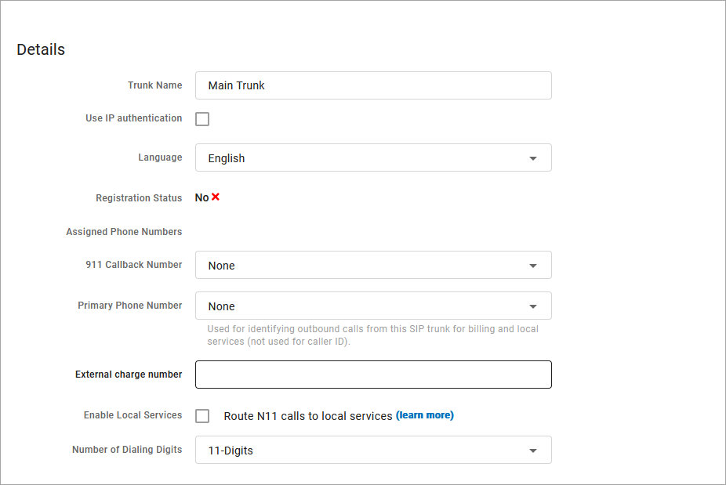Viewport: 726px width, 485px height.
Task: Open the dialing digits field showing 11-Digits
Action: click(361, 451)
